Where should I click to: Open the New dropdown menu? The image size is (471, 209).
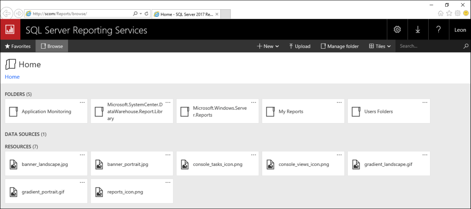(x=268, y=46)
